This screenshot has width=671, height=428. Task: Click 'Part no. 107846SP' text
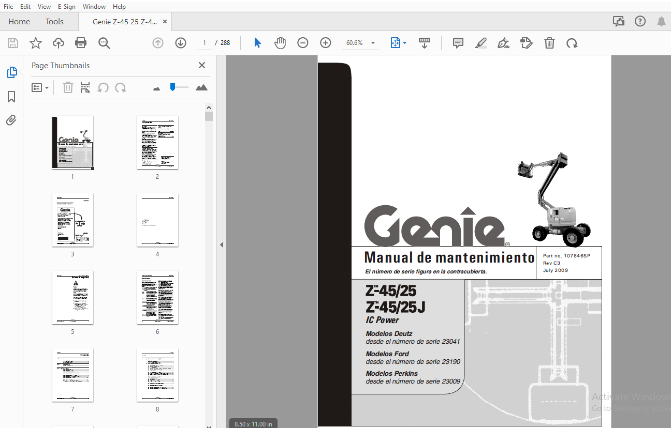tap(566, 256)
